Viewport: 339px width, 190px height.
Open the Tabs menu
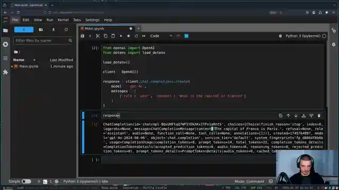(77, 20)
